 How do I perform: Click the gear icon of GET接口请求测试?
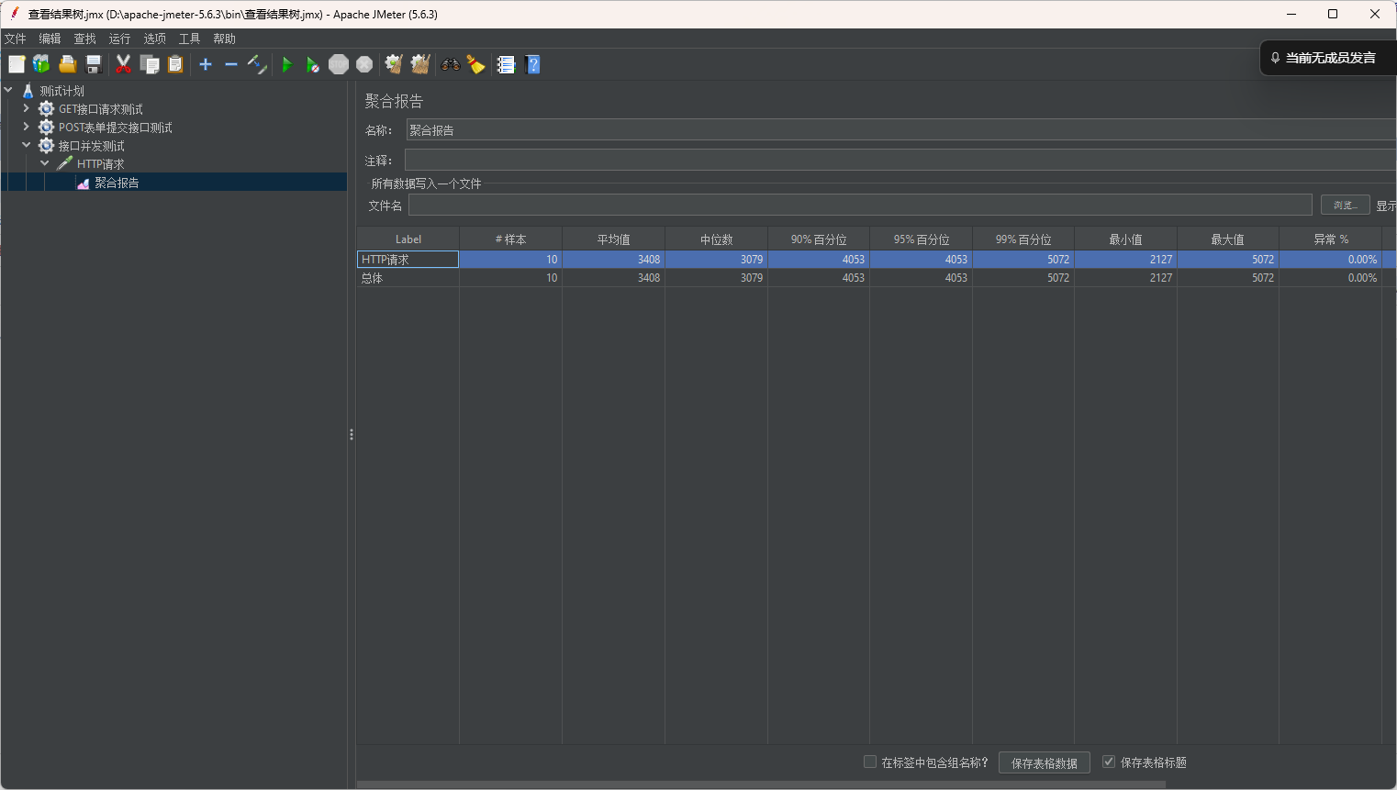[46, 109]
